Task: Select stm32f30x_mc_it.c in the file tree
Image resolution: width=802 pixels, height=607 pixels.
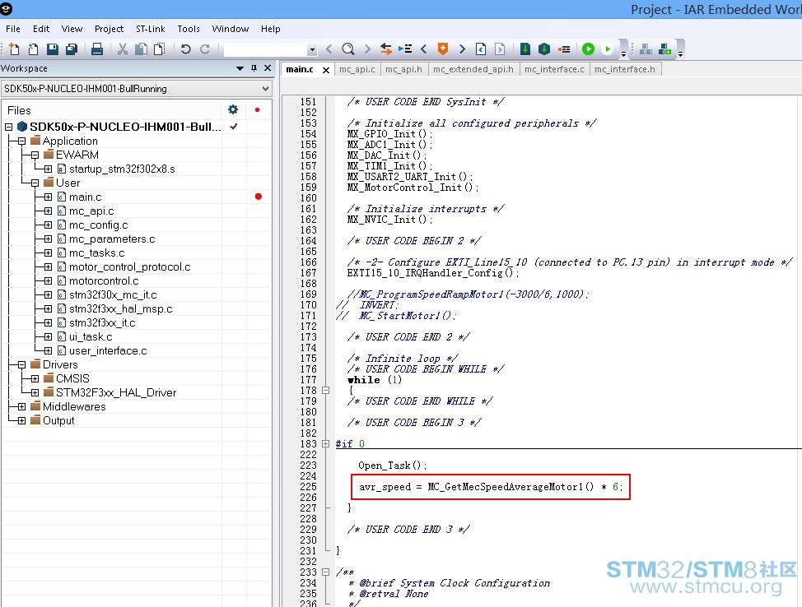Action: (x=113, y=294)
